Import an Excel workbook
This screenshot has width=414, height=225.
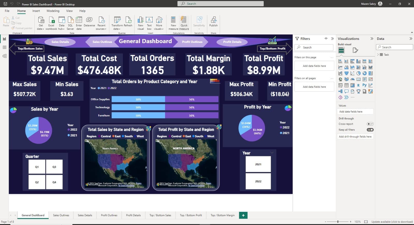(x=51, y=23)
